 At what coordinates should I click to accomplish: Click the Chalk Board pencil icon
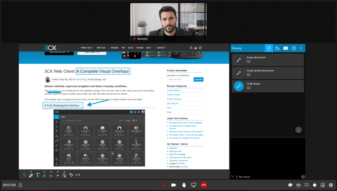coord(239,86)
